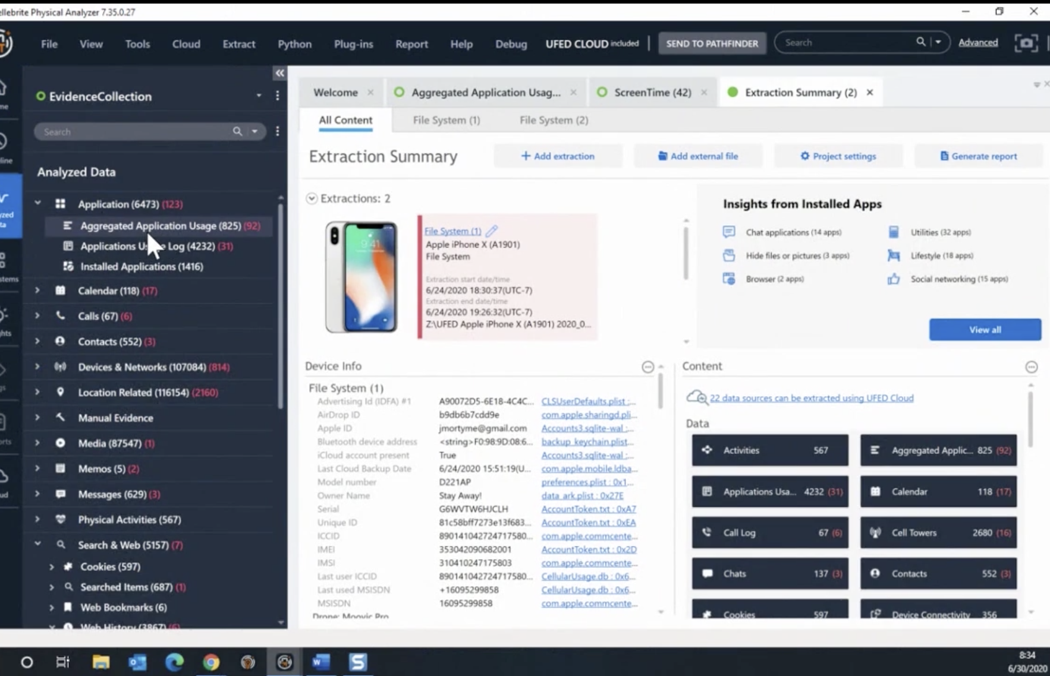Image resolution: width=1050 pixels, height=676 pixels.
Task: Switch to the ScreenTime (42) tab
Action: click(653, 93)
